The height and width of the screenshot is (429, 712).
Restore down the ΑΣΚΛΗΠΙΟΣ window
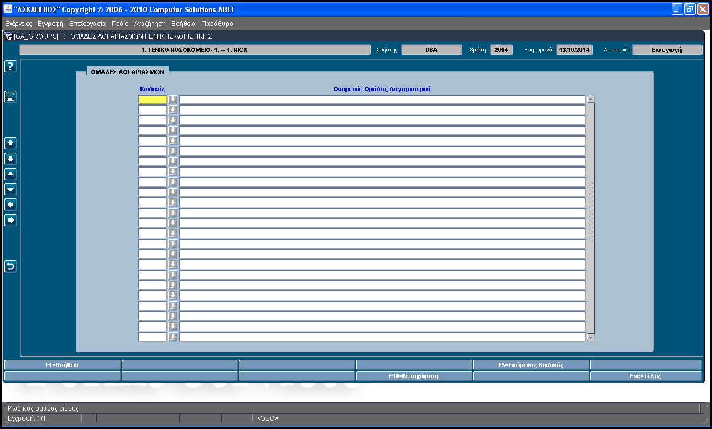pyautogui.click(x=690, y=9)
